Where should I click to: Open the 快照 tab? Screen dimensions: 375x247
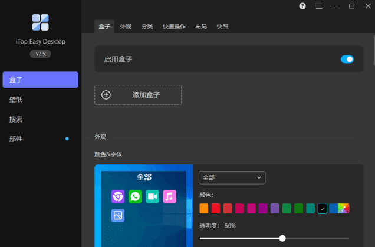click(222, 27)
